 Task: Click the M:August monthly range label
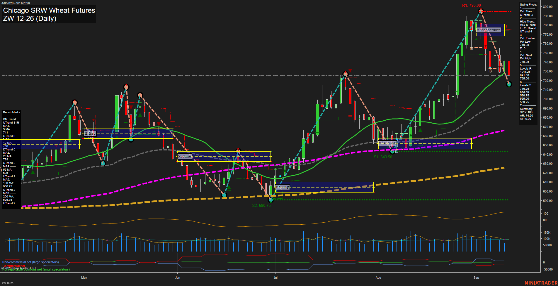[387, 143]
